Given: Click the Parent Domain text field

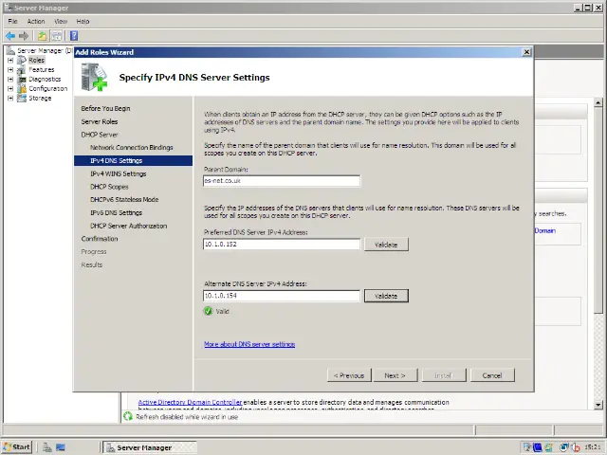Looking at the screenshot, I should (282, 181).
